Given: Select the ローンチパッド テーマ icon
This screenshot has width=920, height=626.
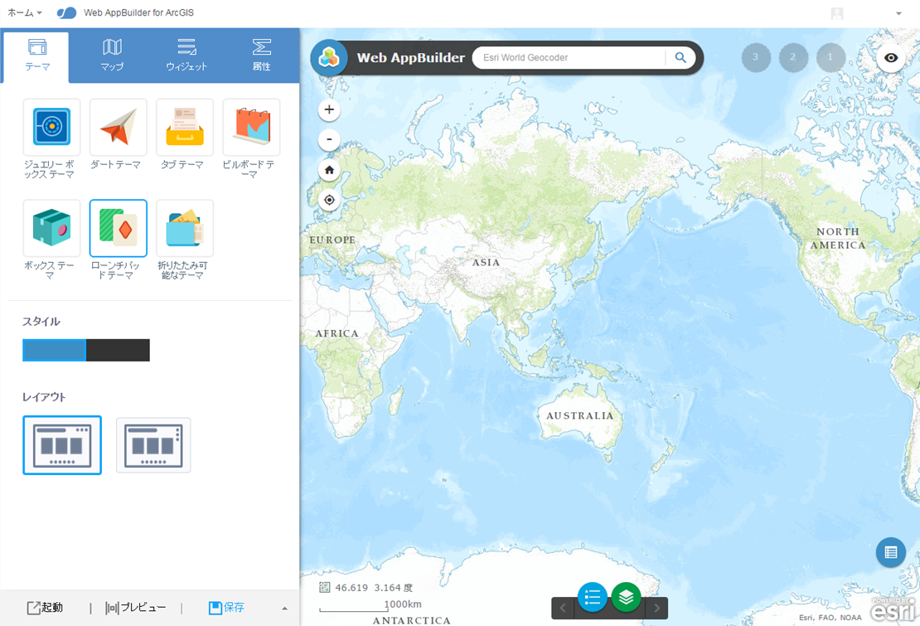Looking at the screenshot, I should (x=118, y=228).
